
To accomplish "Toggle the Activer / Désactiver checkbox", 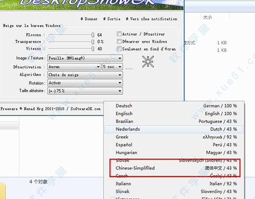I will click(119, 34).
